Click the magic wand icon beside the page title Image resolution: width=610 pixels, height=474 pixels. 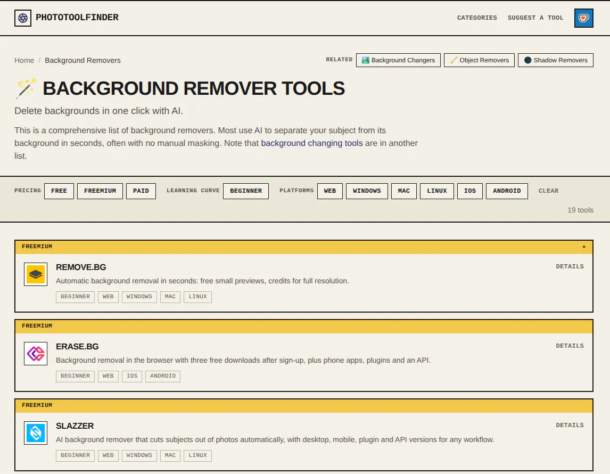pos(26,88)
